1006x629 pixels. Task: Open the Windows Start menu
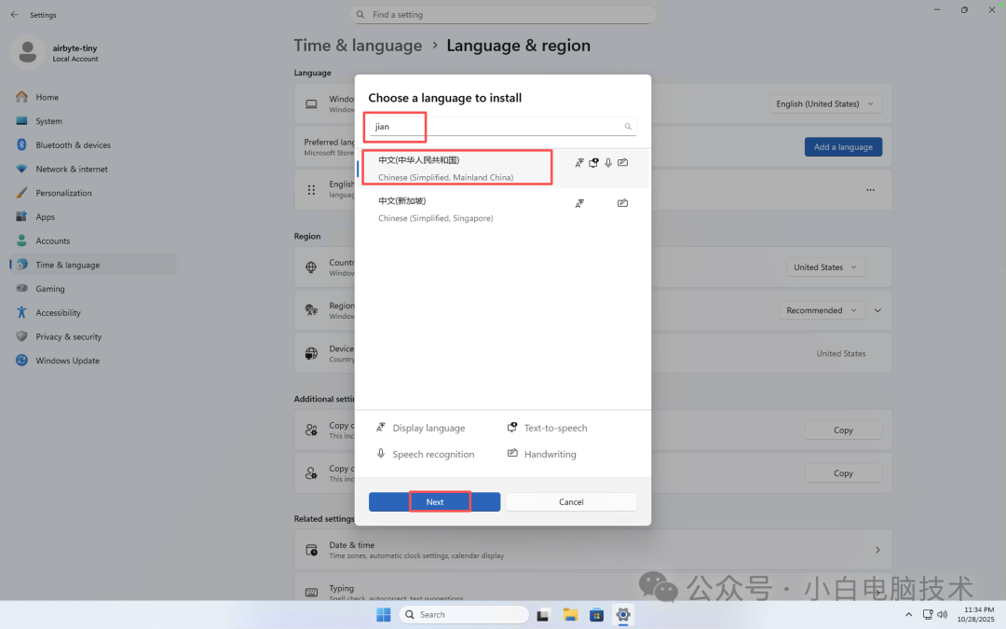pyautogui.click(x=384, y=614)
